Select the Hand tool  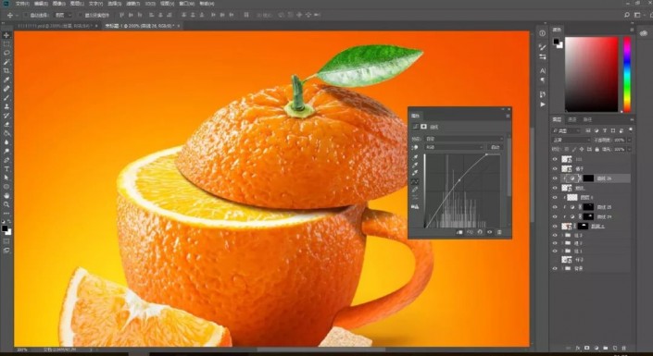(6, 195)
